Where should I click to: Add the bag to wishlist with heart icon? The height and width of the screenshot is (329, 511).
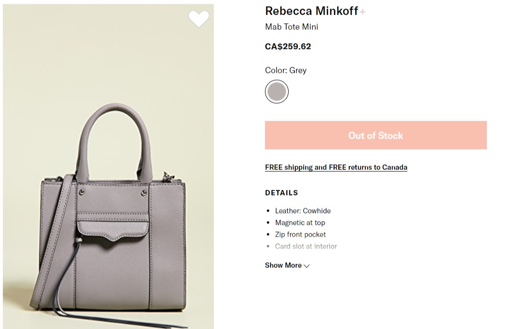[x=199, y=18]
